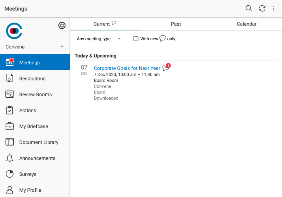The width and height of the screenshot is (282, 197).
Task: Switch to the Past tab
Action: click(176, 24)
